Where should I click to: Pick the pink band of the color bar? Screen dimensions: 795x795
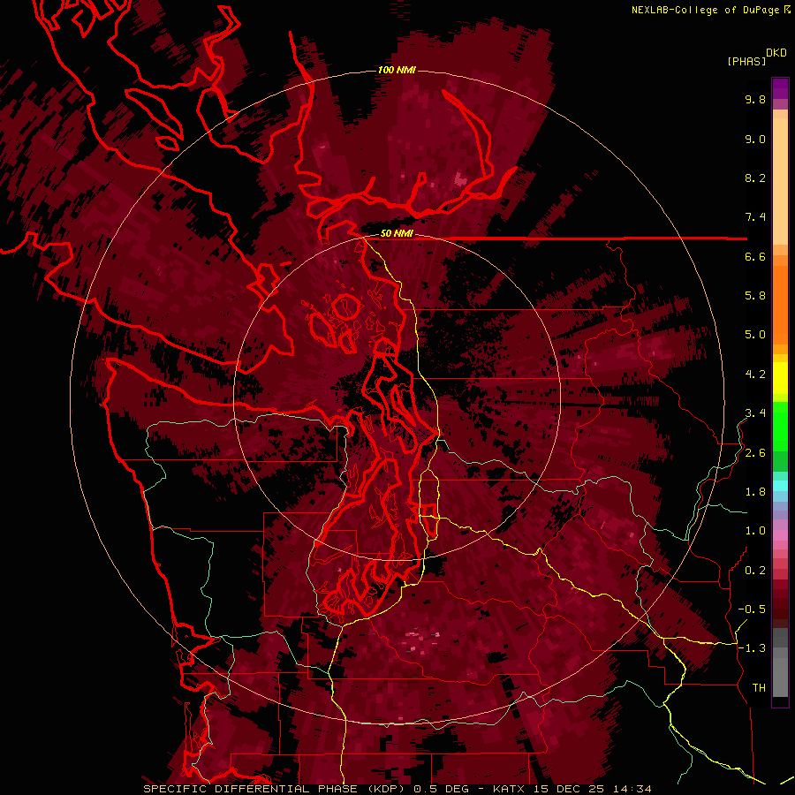[780, 535]
